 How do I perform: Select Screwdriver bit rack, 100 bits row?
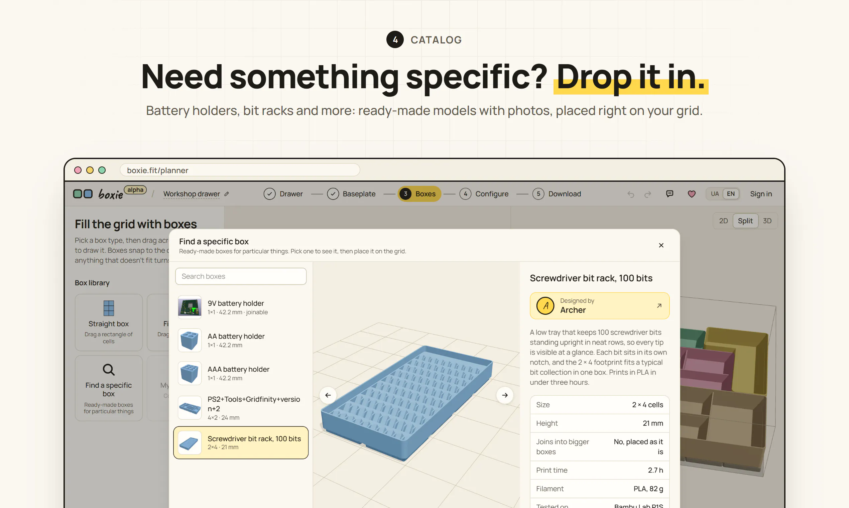coord(241,442)
